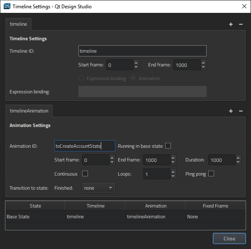Click the add animation plus icon
251x249 pixels.
[x=231, y=111]
